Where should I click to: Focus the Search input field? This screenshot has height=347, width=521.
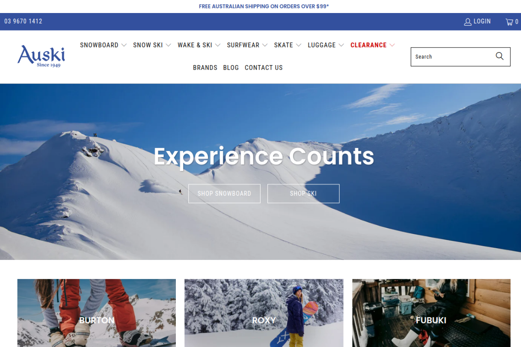click(452, 57)
